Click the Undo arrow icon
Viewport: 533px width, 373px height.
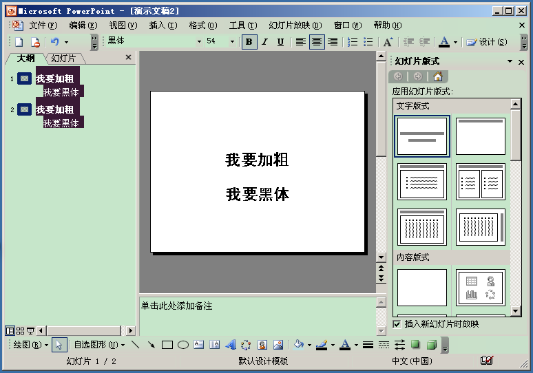coord(54,42)
